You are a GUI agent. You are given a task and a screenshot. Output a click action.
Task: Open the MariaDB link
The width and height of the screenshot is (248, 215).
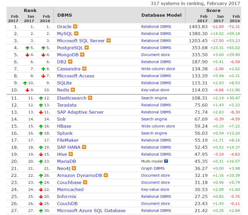[66, 161]
